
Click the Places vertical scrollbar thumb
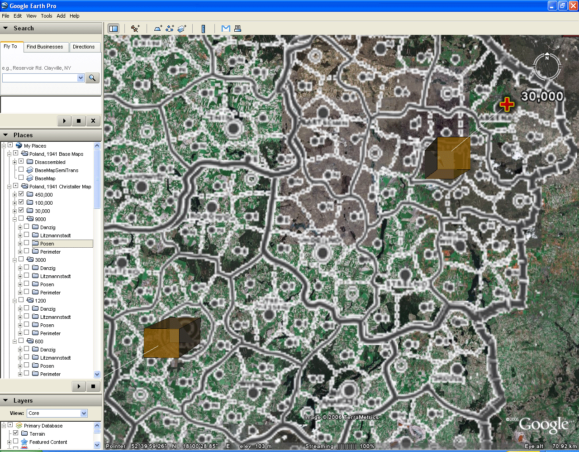[x=97, y=179]
